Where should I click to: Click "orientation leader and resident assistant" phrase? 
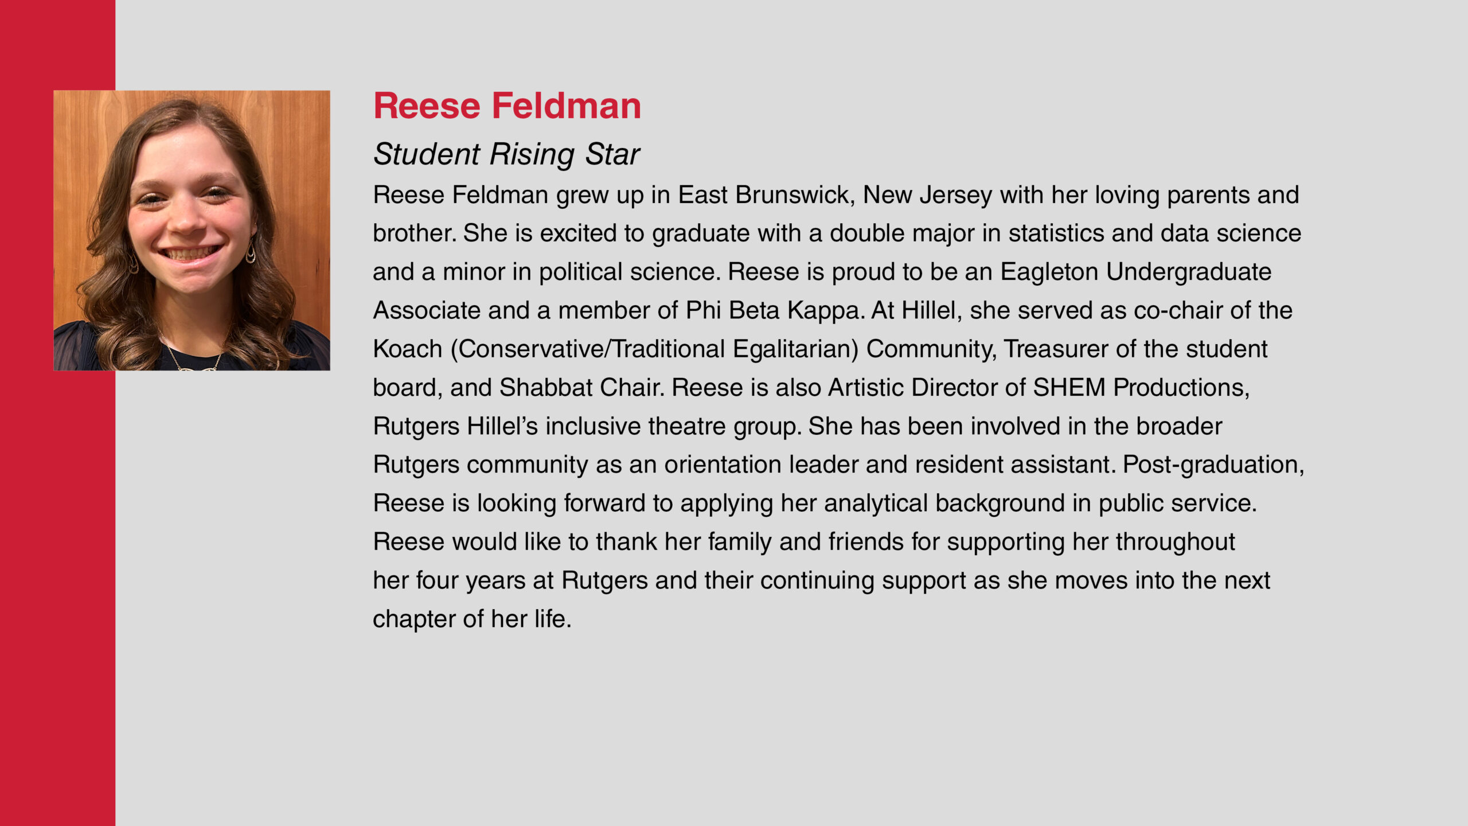pos(889,465)
